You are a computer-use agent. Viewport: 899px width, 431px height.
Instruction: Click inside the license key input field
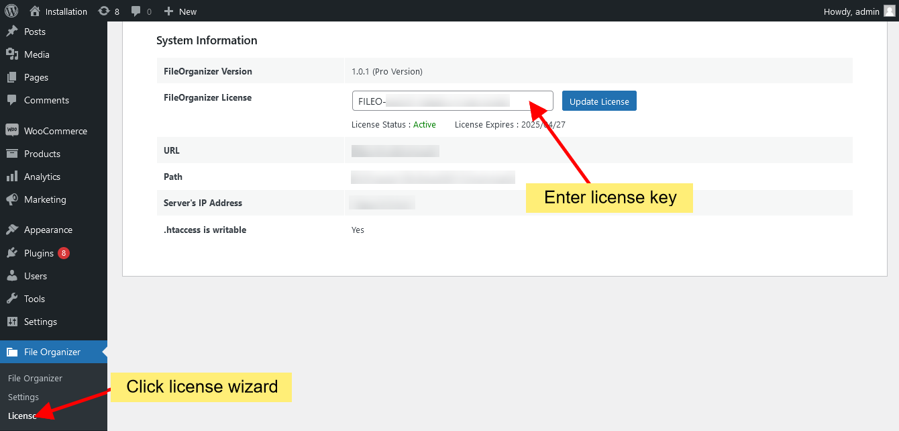coord(452,100)
